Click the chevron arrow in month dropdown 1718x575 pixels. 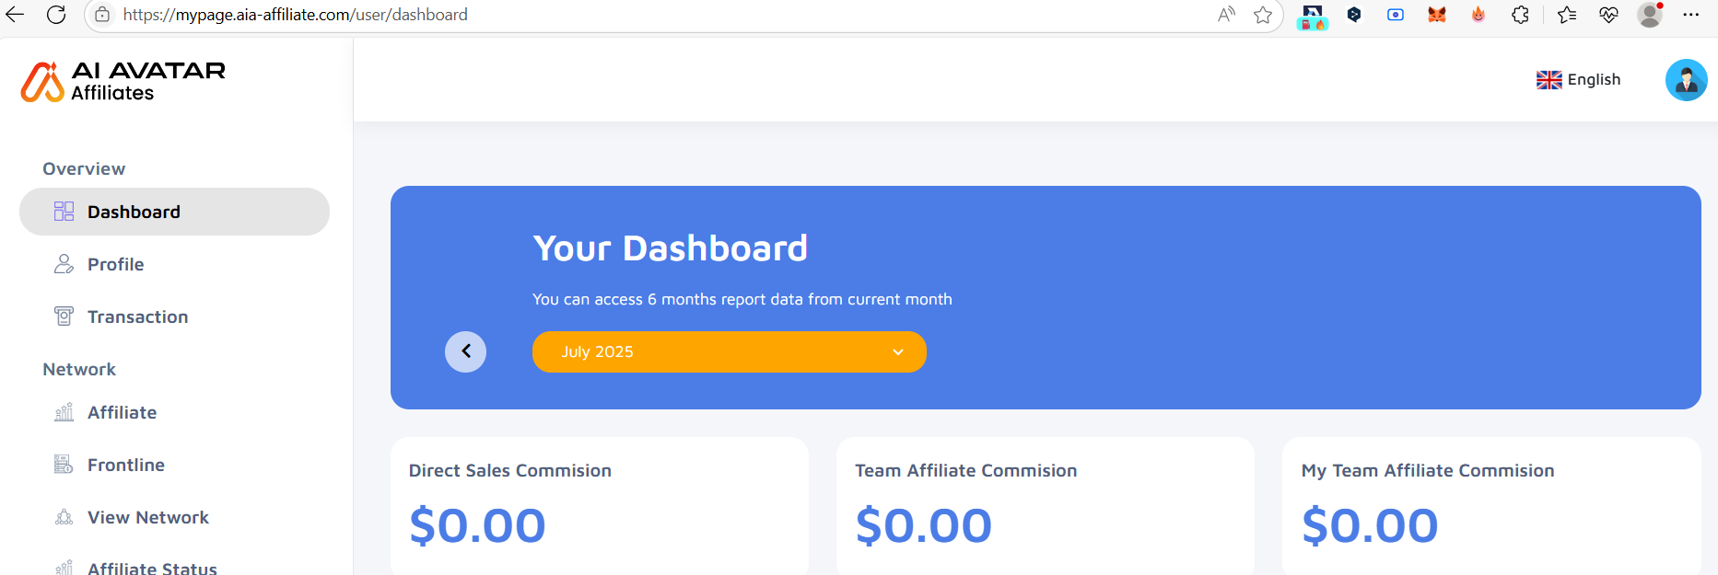pos(897,351)
